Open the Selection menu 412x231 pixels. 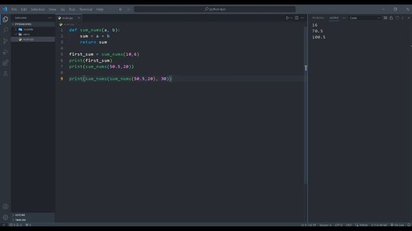coord(38,9)
